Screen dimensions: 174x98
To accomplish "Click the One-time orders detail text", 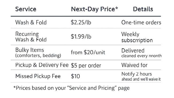I will click(141, 22).
